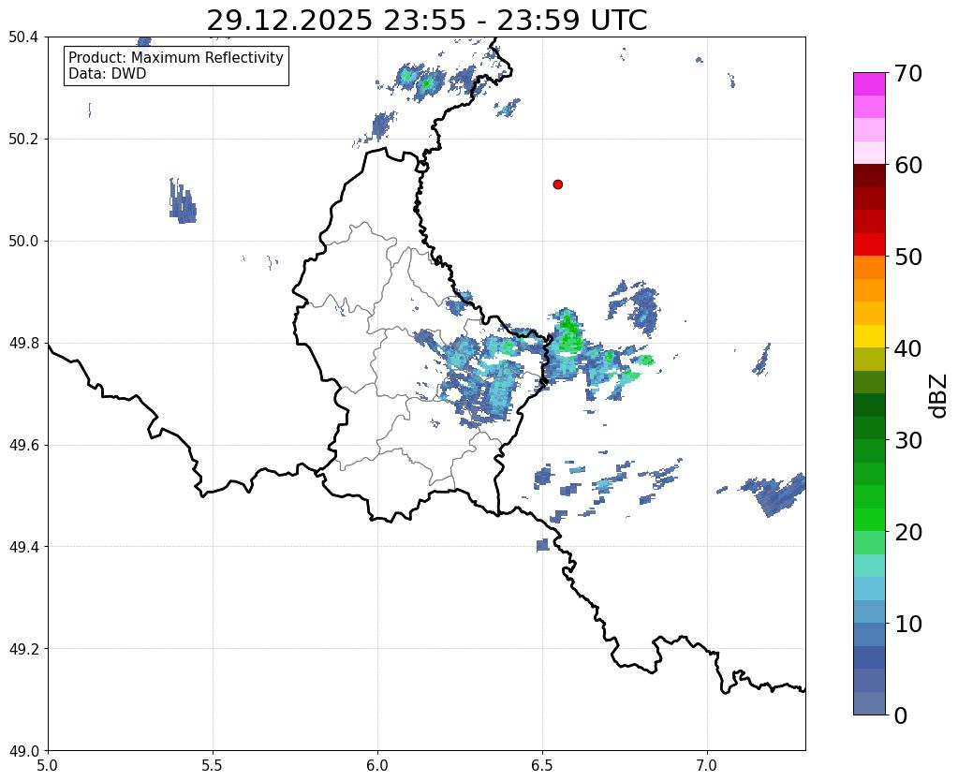Click the 40 label on the colorbar

pos(908,348)
